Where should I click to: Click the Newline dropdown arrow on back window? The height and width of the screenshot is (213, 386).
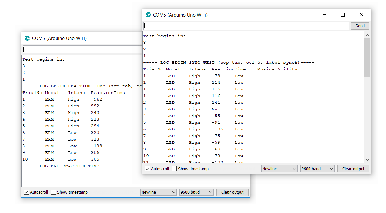173,192
